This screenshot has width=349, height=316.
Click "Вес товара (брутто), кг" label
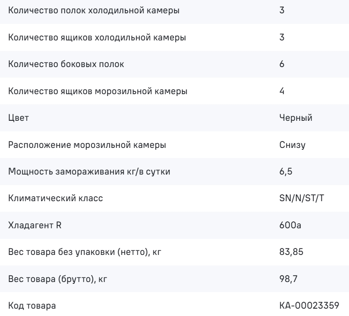58,279
